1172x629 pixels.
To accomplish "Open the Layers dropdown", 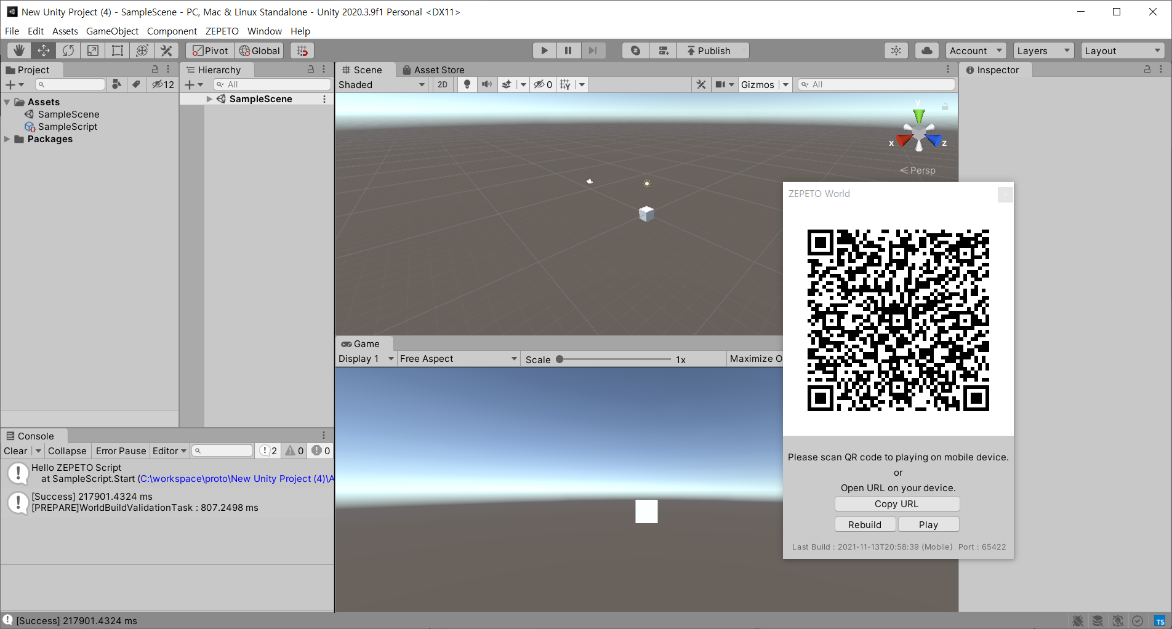I will click(x=1043, y=50).
